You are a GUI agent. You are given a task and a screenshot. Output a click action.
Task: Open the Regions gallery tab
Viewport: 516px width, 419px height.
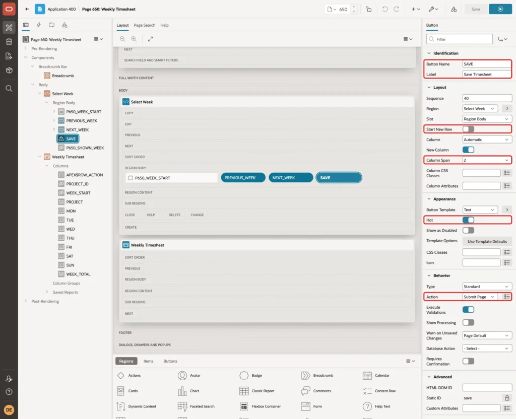pyautogui.click(x=126, y=361)
